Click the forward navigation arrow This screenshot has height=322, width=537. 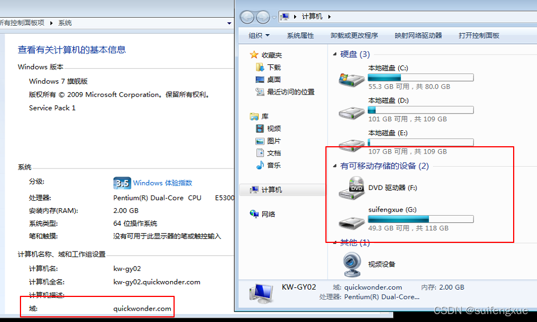pyautogui.click(x=262, y=17)
